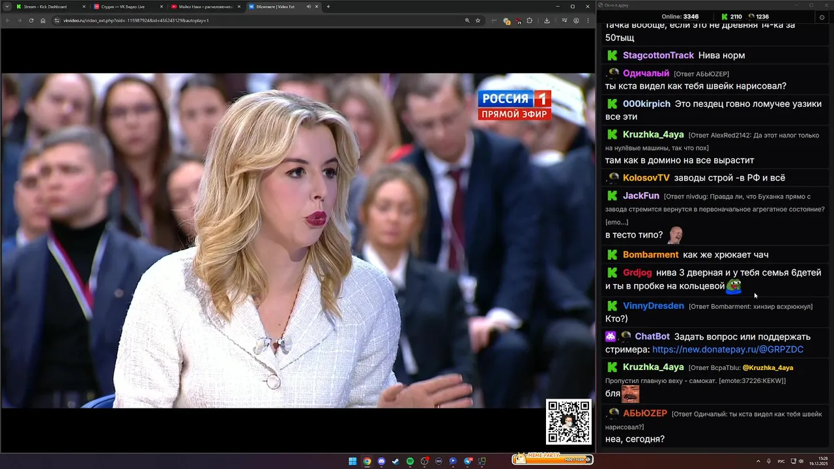This screenshot has width=834, height=469.
Task: Open a new browser tab
Action: pyautogui.click(x=328, y=7)
